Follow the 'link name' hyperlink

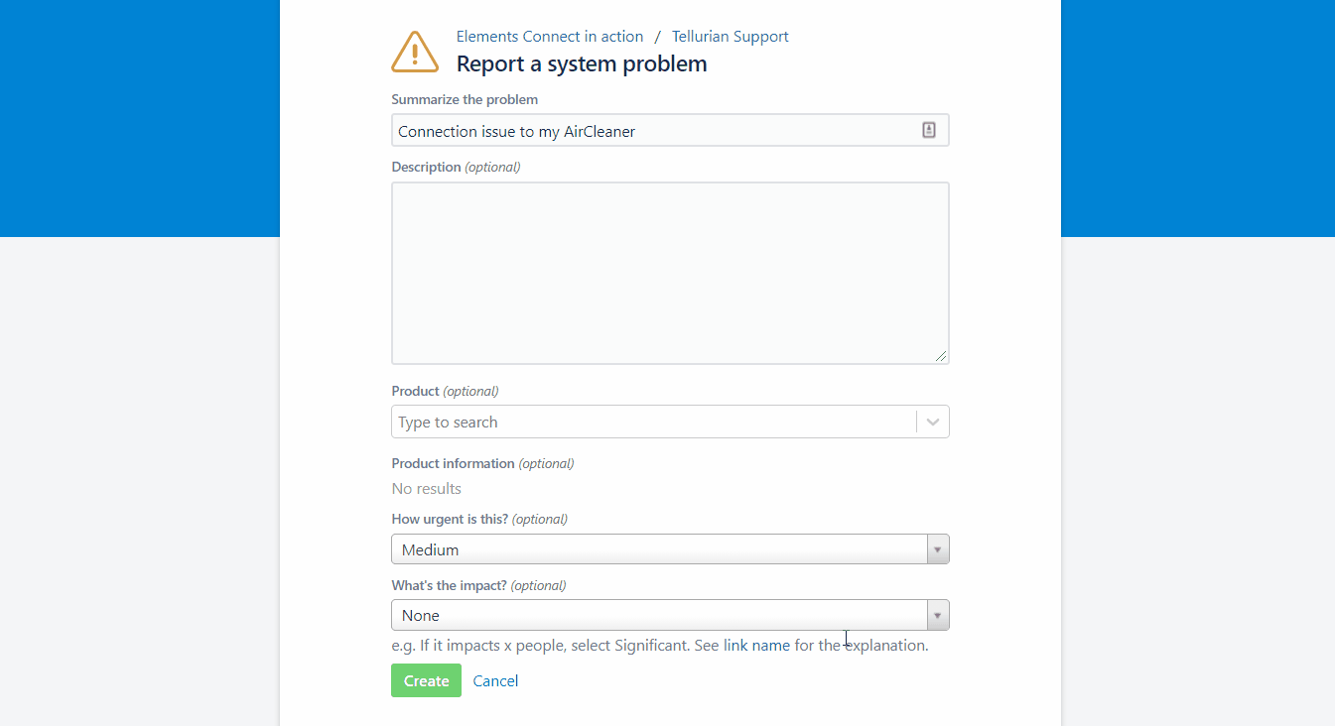756,646
